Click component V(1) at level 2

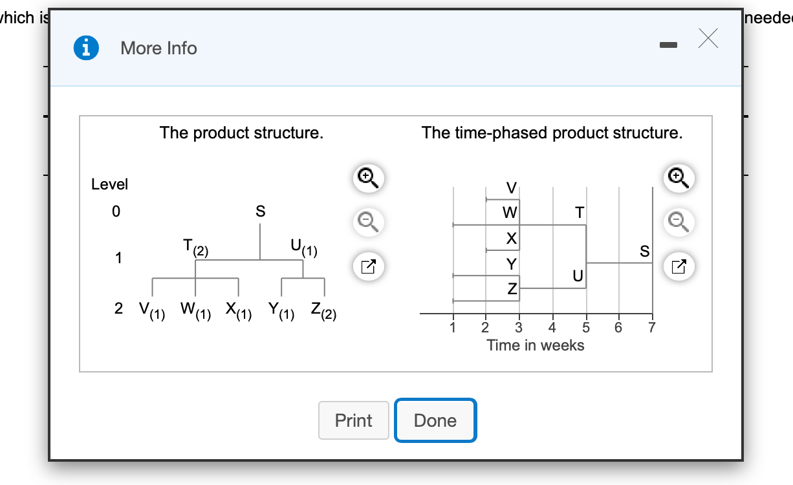153,310
